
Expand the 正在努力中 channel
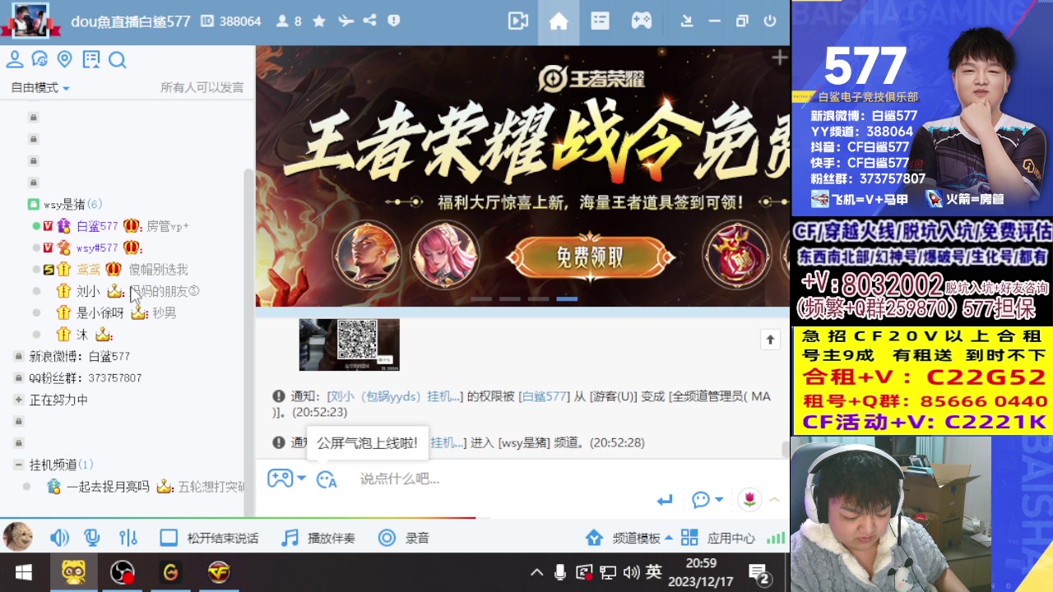[58, 400]
